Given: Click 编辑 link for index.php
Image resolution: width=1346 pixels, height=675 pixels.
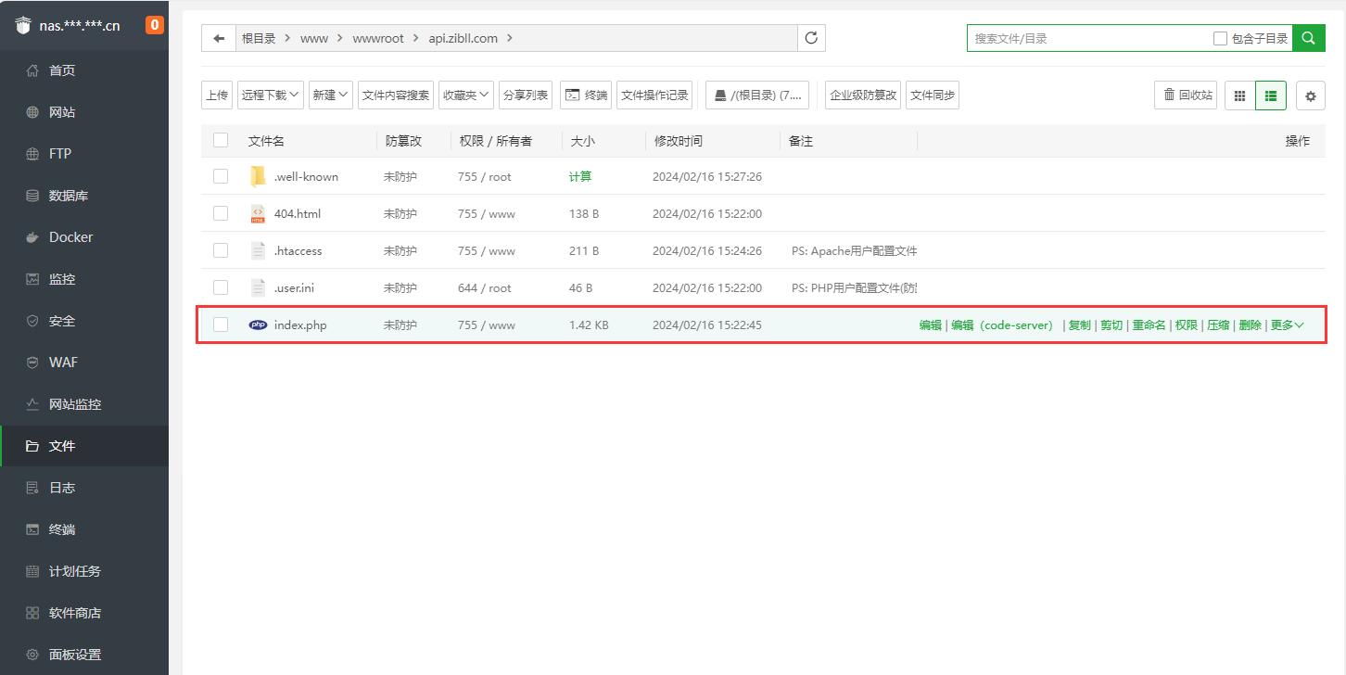Looking at the screenshot, I should [x=930, y=325].
